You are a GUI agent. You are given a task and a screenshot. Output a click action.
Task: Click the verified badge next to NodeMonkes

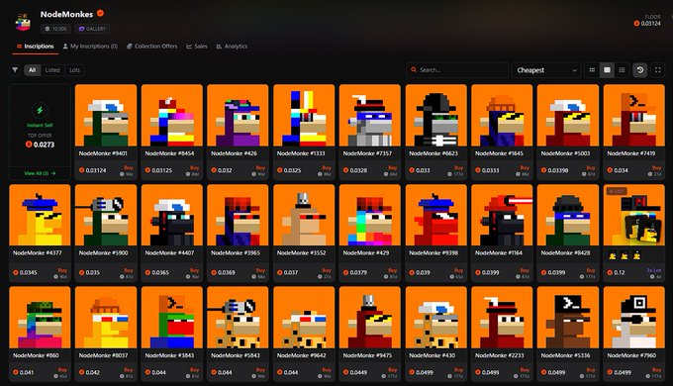click(x=100, y=13)
